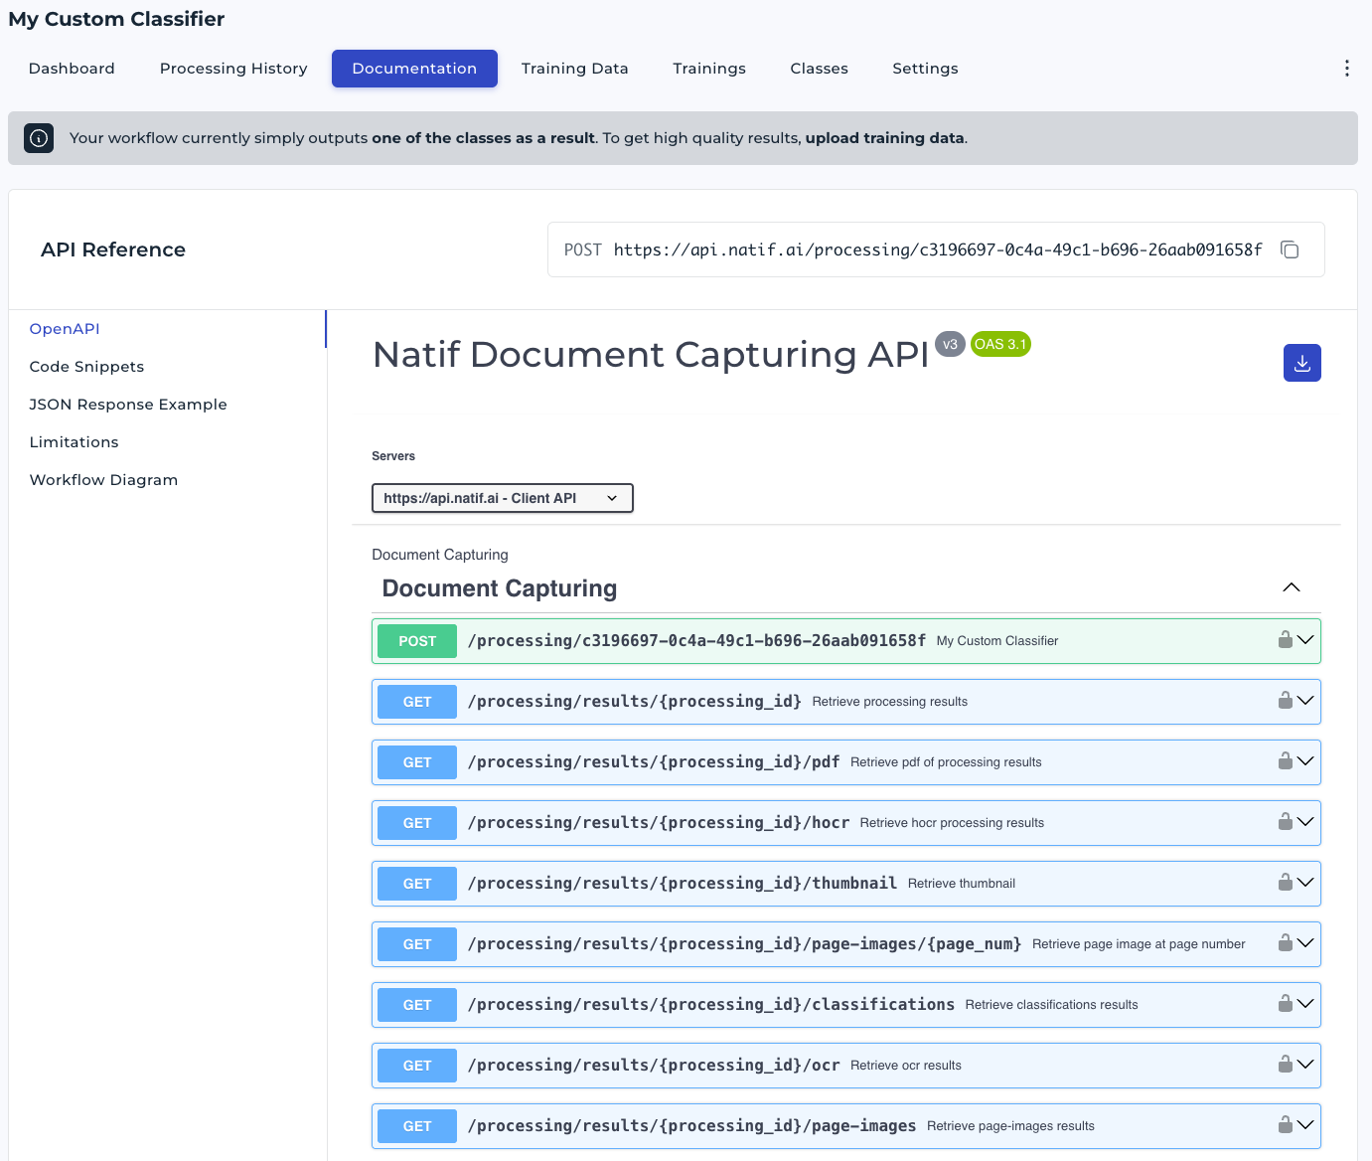Image resolution: width=1372 pixels, height=1161 pixels.
Task: Open the three-dot more options menu
Action: pyautogui.click(x=1347, y=68)
